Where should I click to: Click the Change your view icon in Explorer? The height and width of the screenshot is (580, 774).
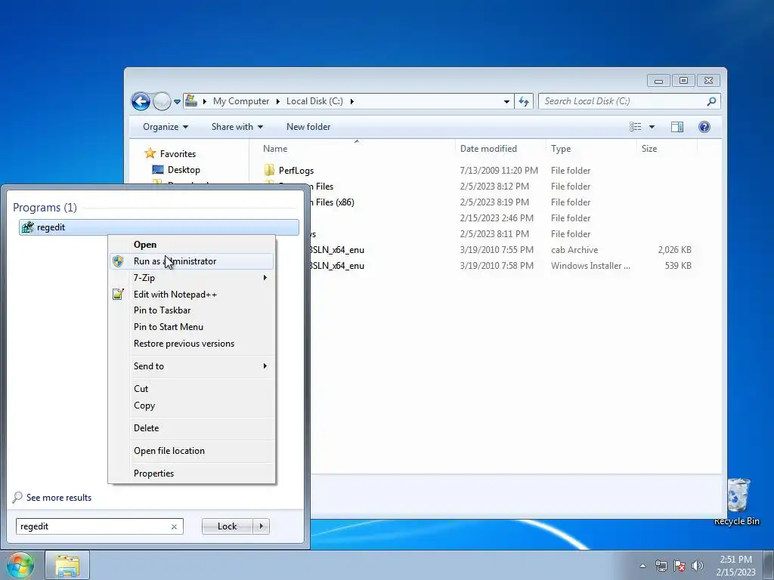click(x=635, y=127)
